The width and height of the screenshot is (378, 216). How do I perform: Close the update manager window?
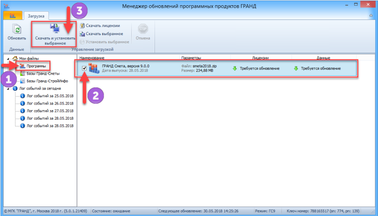[368, 5]
